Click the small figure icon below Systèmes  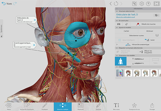[x=2, y=36]
